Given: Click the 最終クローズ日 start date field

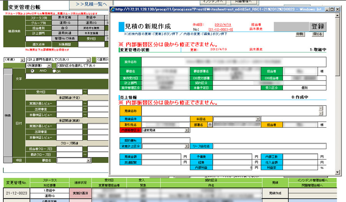Looking at the screenshot, I should click(x=69, y=155).
